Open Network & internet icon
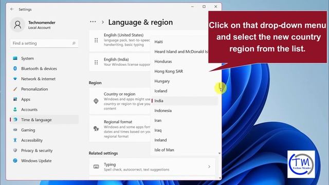 tap(15, 79)
